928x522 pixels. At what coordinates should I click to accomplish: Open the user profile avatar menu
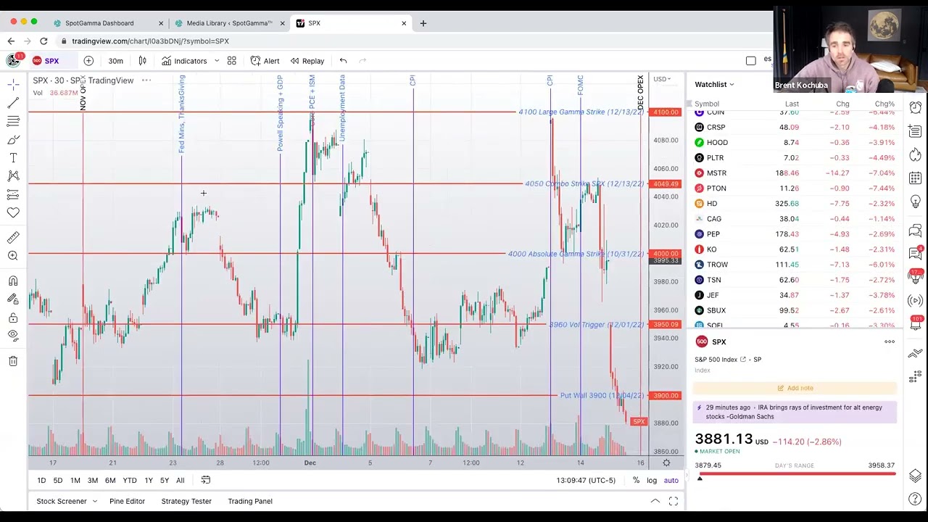point(13,60)
